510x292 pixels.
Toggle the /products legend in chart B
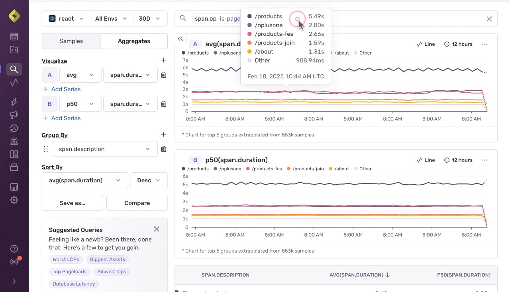pos(195,169)
